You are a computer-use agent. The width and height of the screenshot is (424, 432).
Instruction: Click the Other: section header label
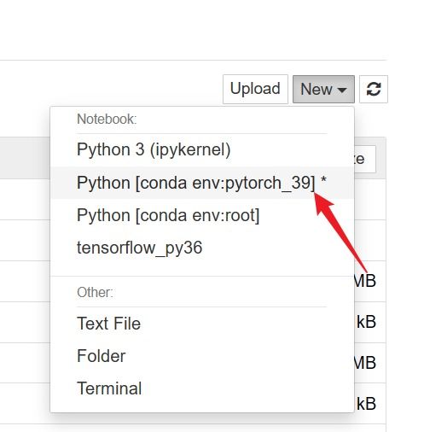tap(95, 292)
